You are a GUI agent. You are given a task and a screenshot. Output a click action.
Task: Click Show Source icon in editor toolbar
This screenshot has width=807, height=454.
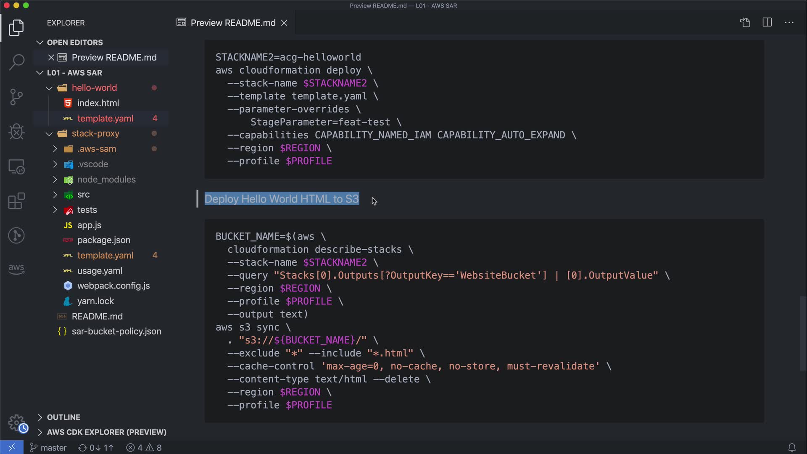745,23
